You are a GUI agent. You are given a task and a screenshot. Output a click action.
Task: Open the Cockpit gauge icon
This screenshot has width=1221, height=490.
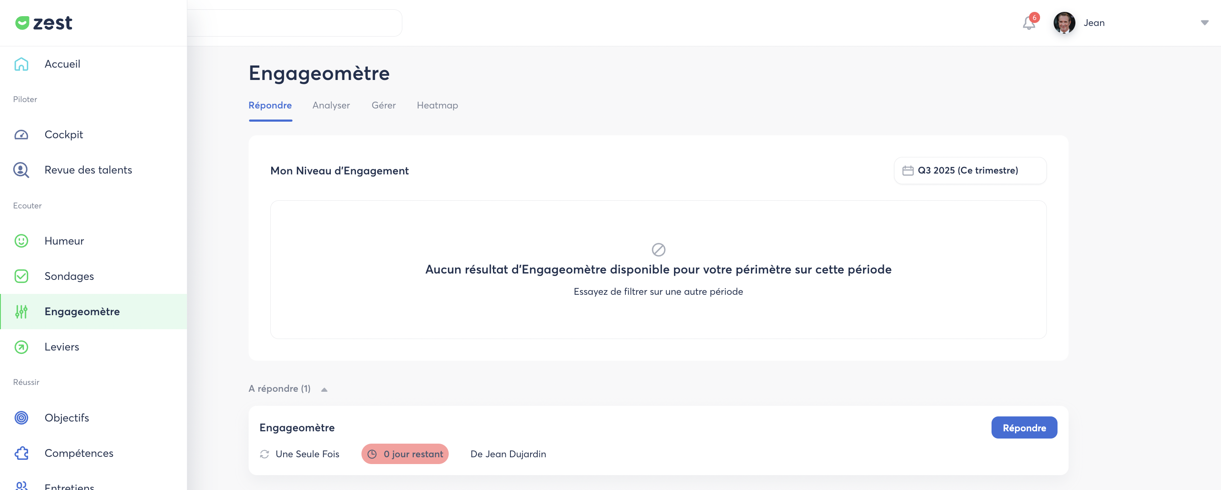(x=21, y=135)
